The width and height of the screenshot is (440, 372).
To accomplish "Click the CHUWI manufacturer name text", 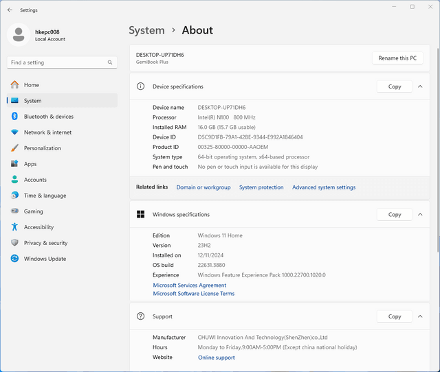I will tap(263, 337).
